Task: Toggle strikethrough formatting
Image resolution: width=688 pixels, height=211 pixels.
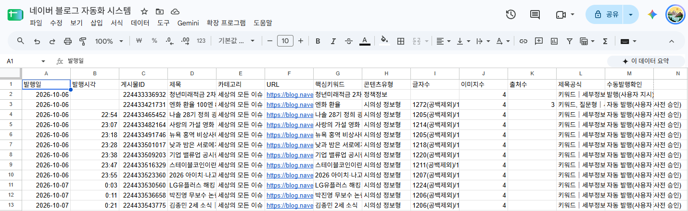Action: (348, 41)
